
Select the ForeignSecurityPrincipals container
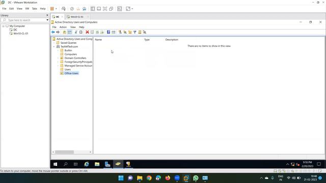pyautogui.click(x=78, y=62)
